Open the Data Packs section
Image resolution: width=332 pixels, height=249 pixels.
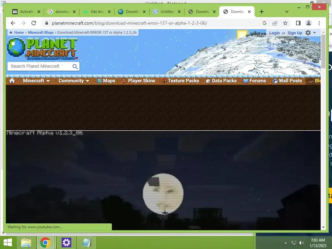tap(221, 81)
